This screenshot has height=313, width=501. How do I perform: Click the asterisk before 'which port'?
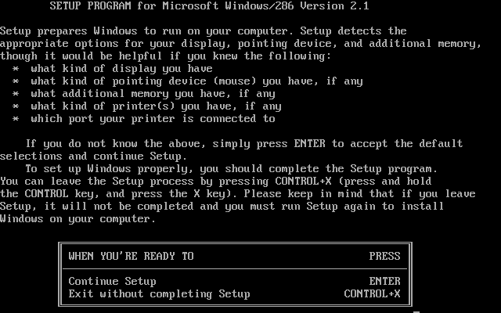[16, 119]
